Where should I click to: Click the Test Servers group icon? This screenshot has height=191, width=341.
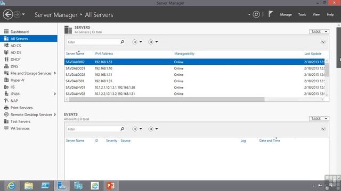tap(6, 121)
